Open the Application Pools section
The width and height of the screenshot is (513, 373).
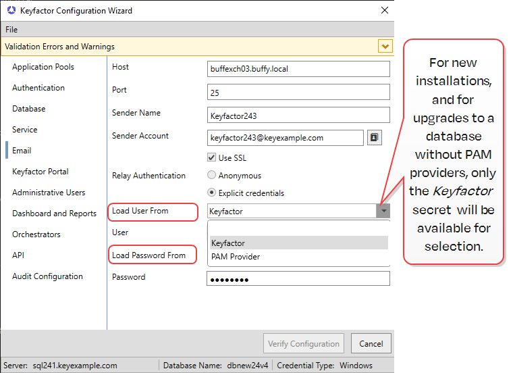click(43, 67)
